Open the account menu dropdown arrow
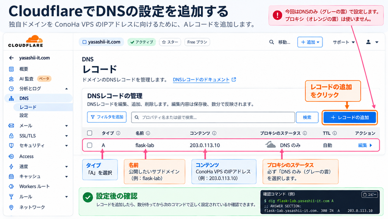Screen dimensions: 388x219 [x=377, y=43]
